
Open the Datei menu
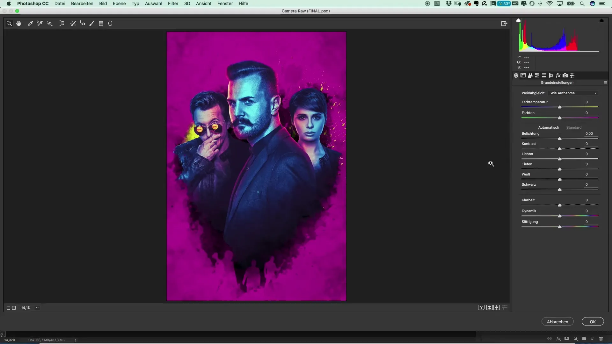[x=60, y=4]
